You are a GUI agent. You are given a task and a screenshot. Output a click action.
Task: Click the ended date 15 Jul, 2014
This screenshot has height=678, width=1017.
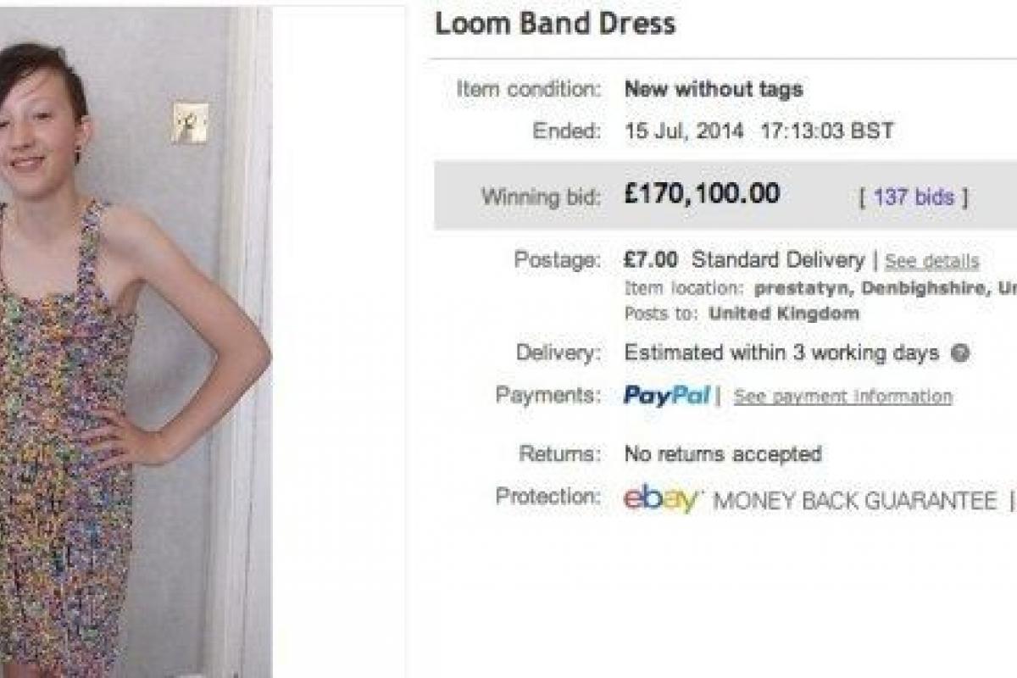(684, 131)
